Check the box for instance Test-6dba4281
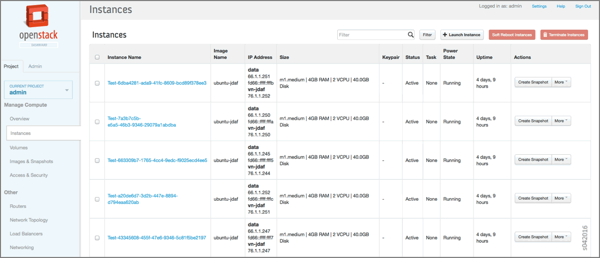Viewport: 600px width, 258px height. 97,83
